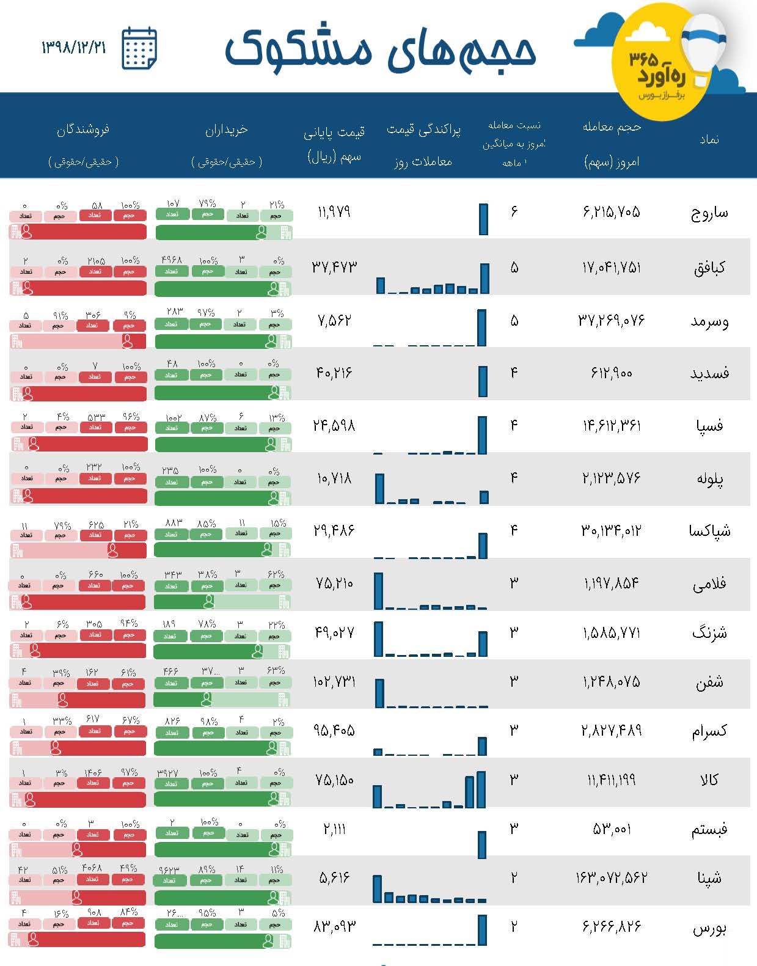Image resolution: width=757 pixels, height=966 pixels.
Task: Click the green buyers bar for کسرام
Action: click(x=223, y=748)
